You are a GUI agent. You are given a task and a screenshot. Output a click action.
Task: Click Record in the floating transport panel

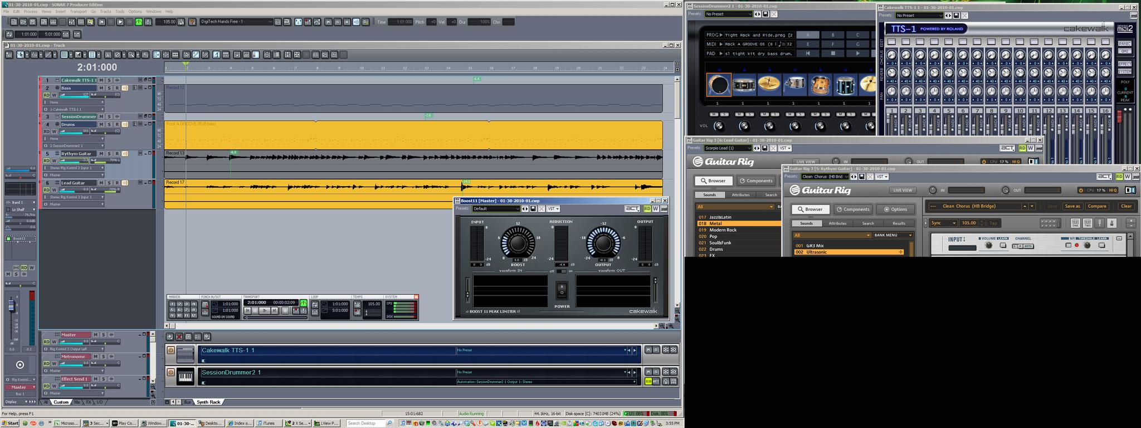pyautogui.click(x=285, y=310)
